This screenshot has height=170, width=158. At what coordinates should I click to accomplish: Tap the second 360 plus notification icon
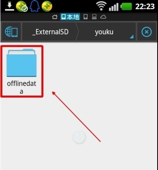pyautogui.click(x=47, y=6)
